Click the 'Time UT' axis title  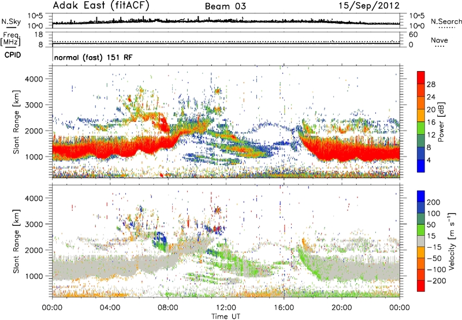[x=226, y=317]
